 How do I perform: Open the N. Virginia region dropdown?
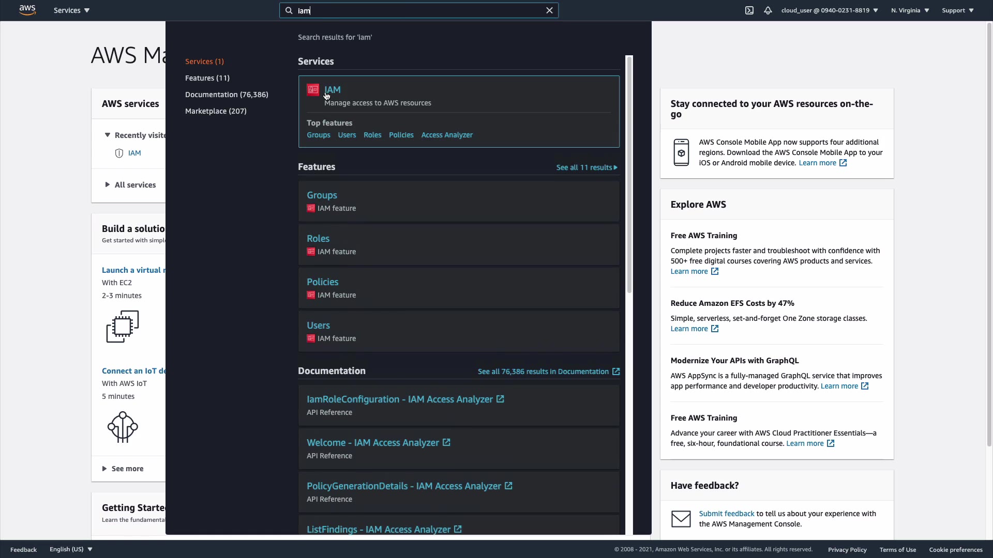910,10
